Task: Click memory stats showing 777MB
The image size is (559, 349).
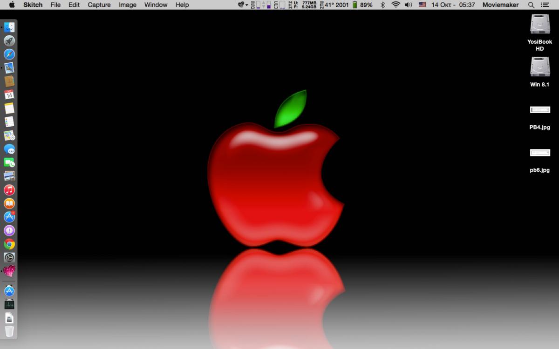Action: click(303, 5)
